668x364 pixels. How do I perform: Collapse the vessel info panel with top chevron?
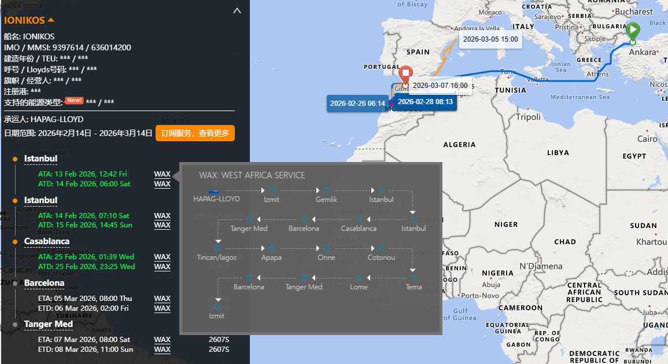237,10
